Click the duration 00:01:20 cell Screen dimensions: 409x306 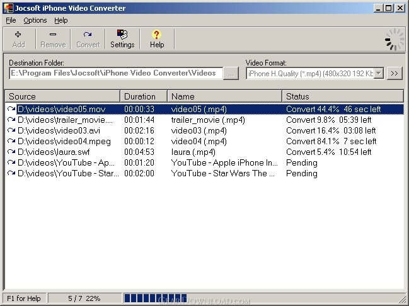point(139,162)
